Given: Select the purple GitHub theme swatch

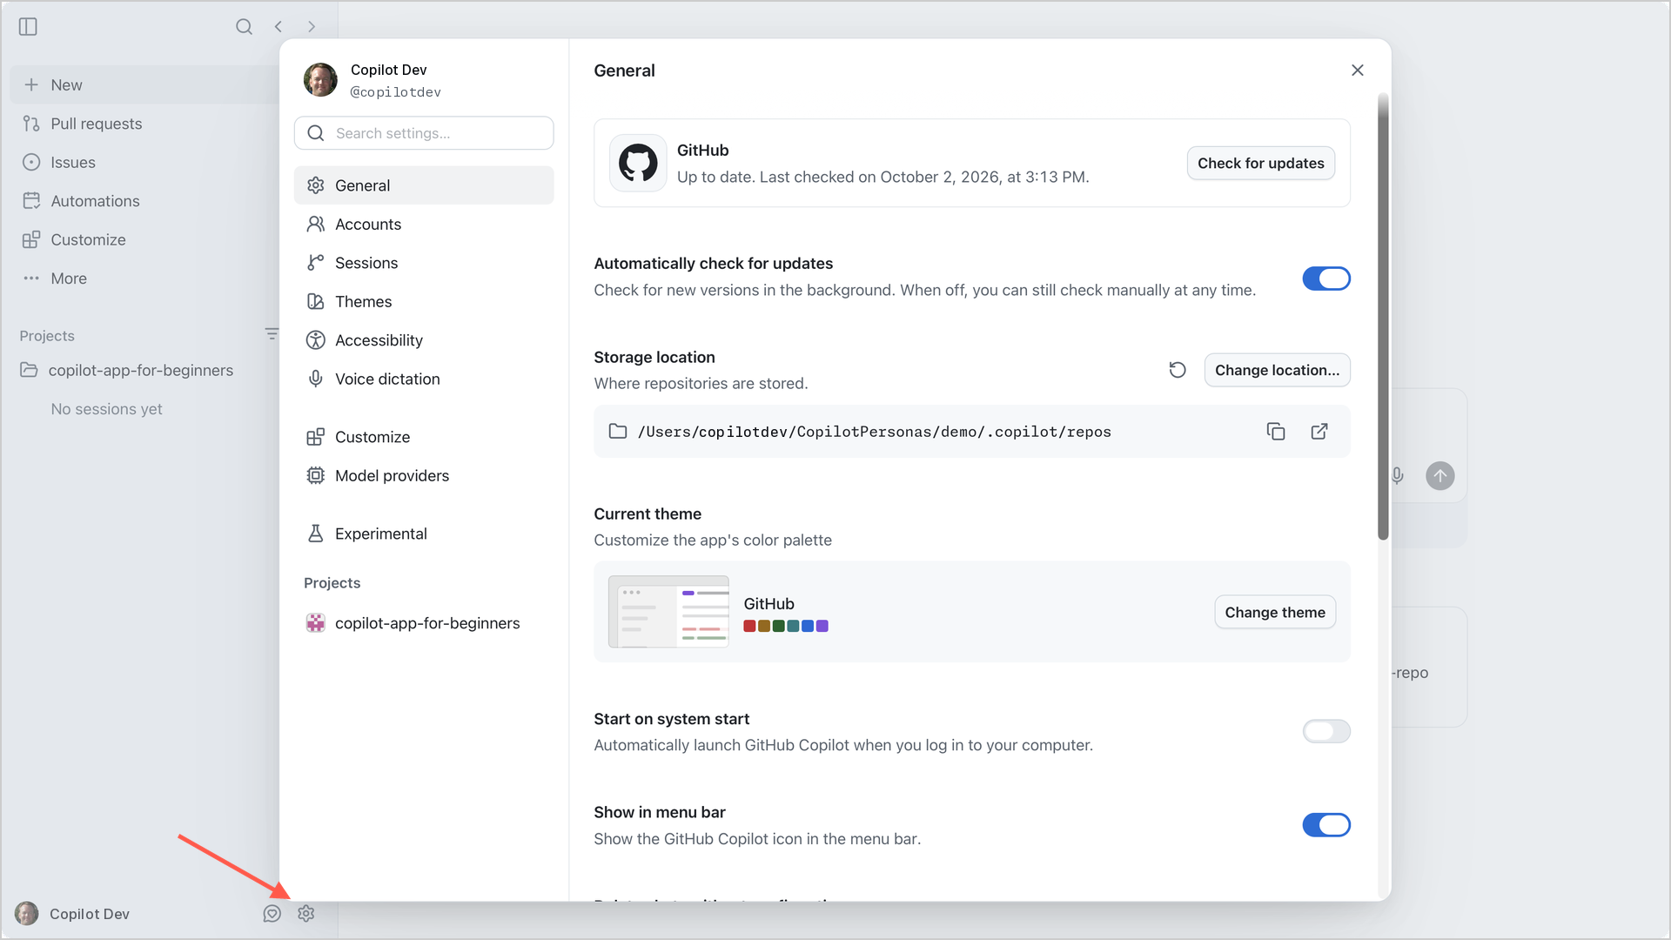Looking at the screenshot, I should 822,627.
